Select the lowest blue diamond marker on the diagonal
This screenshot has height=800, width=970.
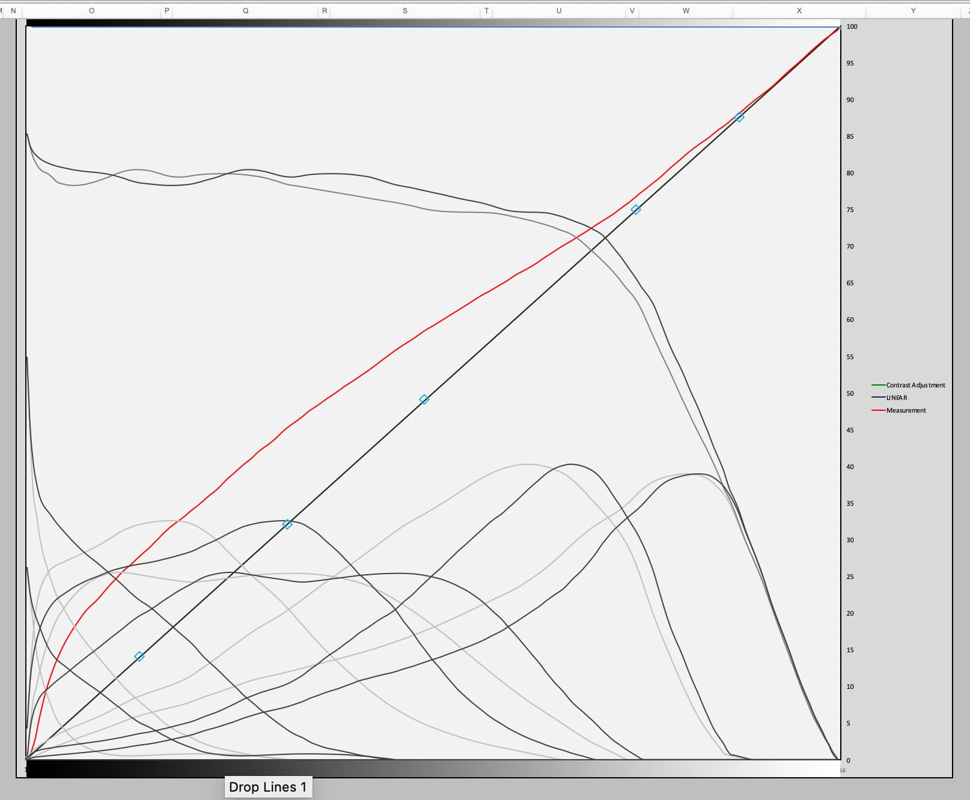pyautogui.click(x=139, y=656)
